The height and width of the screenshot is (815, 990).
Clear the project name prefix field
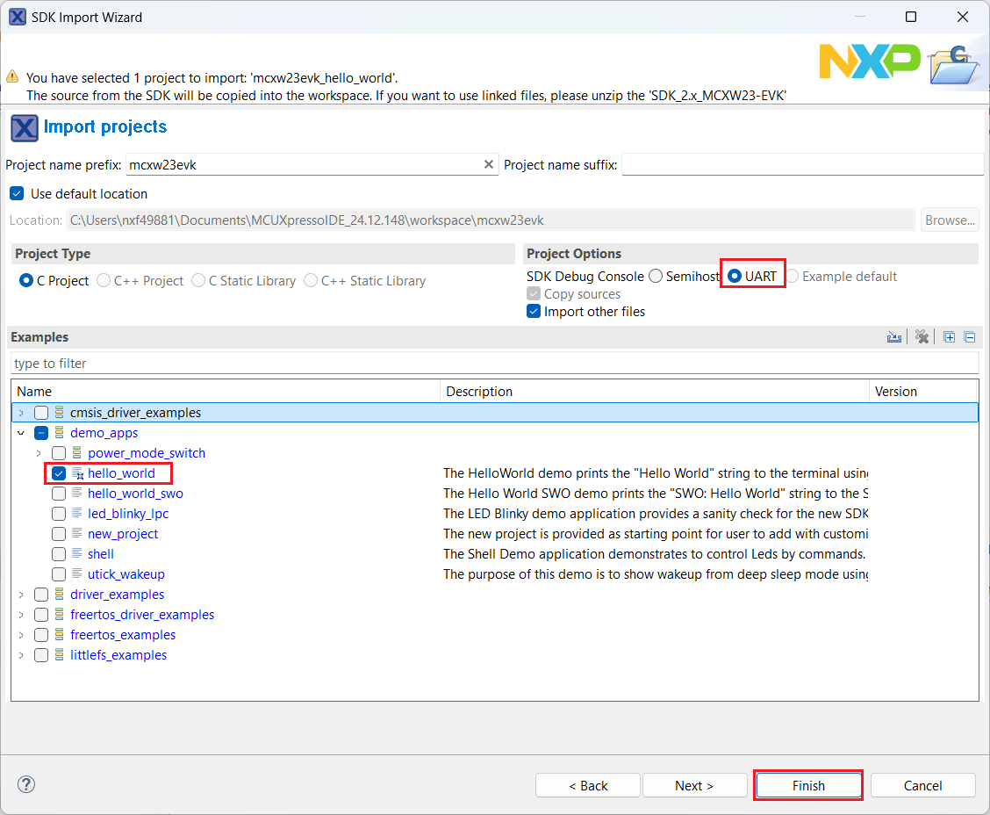[489, 164]
